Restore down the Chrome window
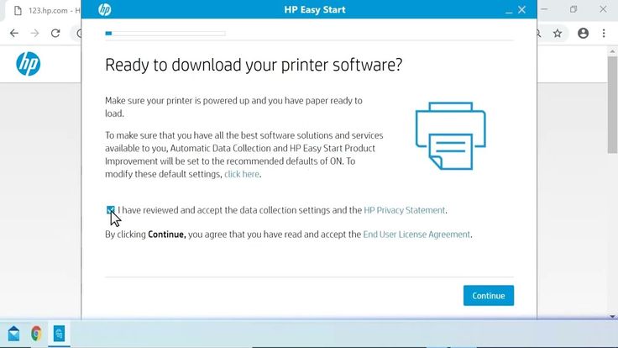 click(573, 9)
